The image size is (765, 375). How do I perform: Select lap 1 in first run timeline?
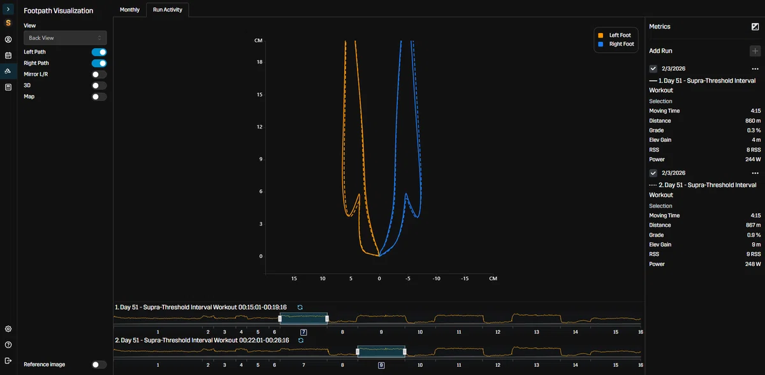[158, 332]
